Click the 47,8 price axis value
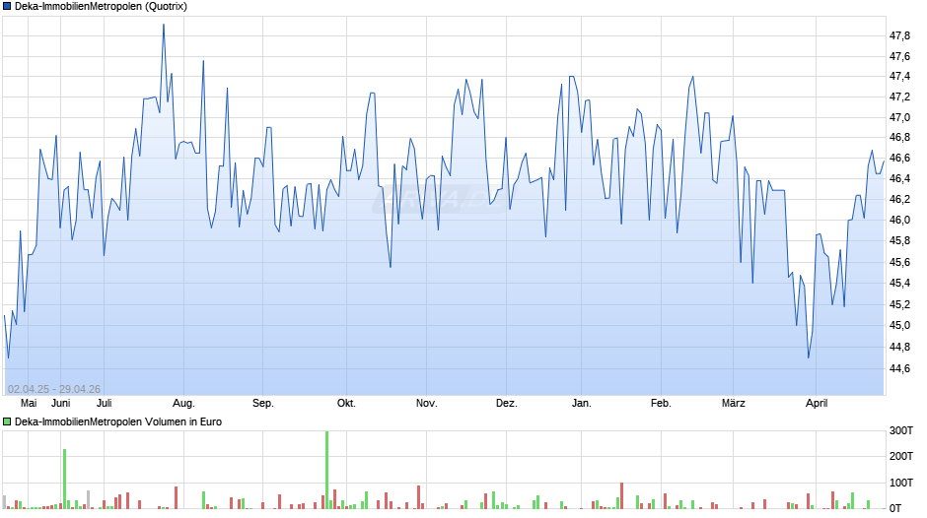Viewport: 927px width, 518px height. click(899, 36)
